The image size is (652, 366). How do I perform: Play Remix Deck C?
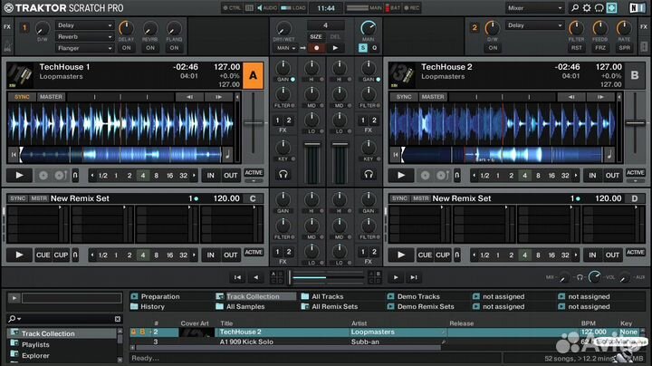[x=19, y=255]
